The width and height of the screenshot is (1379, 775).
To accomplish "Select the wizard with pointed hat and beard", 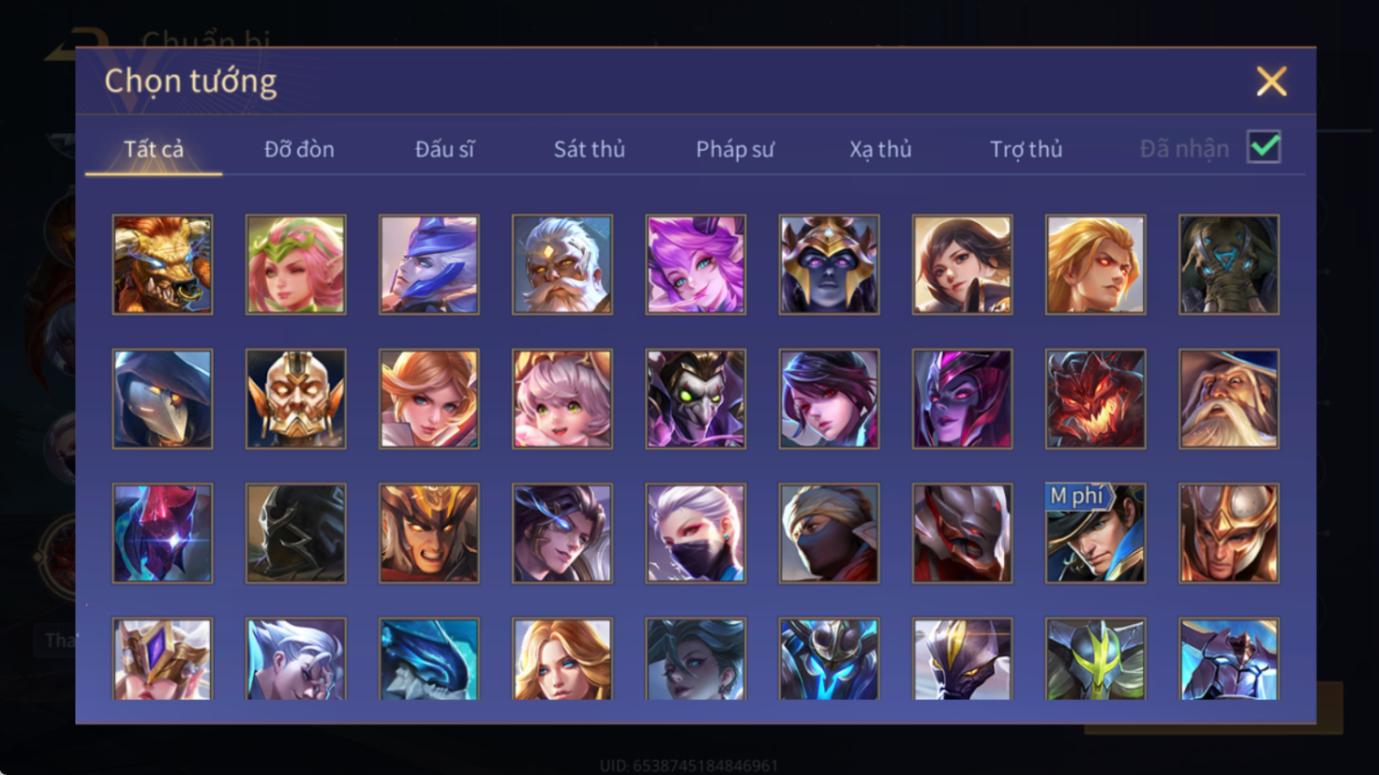I will 1229,398.
